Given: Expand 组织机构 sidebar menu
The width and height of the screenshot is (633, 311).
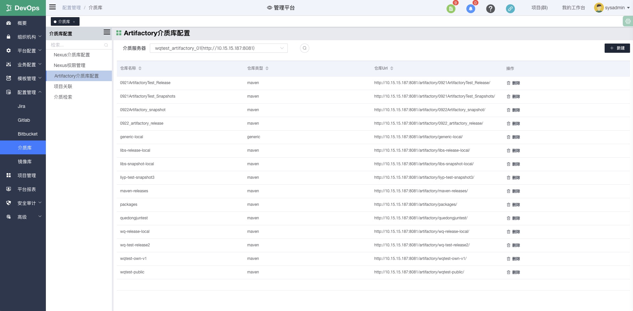Looking at the screenshot, I should 23,37.
